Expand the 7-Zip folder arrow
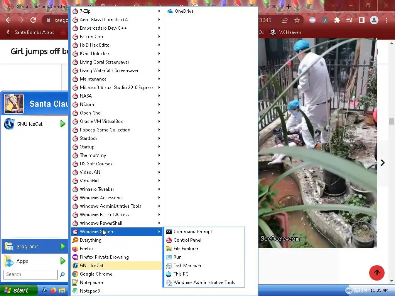The height and width of the screenshot is (296, 395). point(159,11)
